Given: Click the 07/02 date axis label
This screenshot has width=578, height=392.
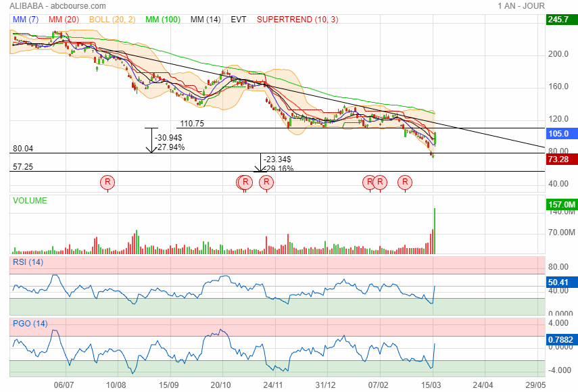Looking at the screenshot, I should pos(378,385).
